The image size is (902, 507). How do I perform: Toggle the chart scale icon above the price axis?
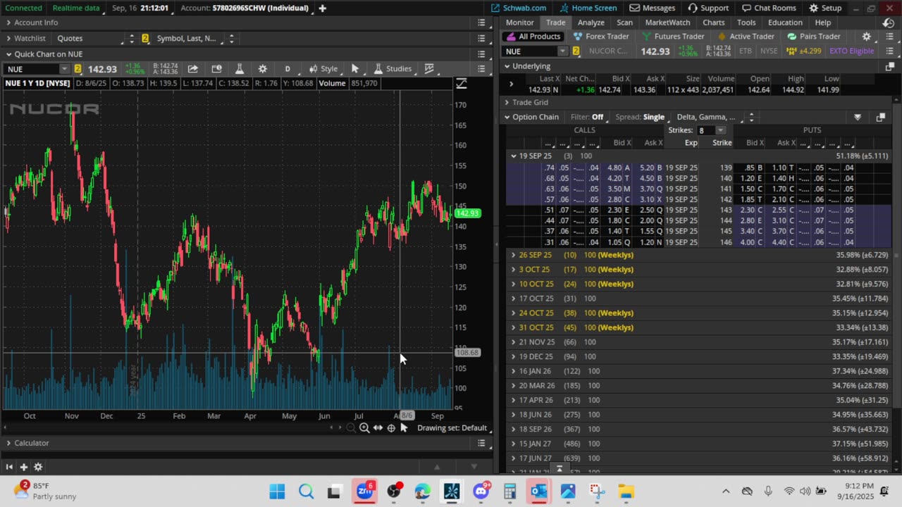point(462,84)
